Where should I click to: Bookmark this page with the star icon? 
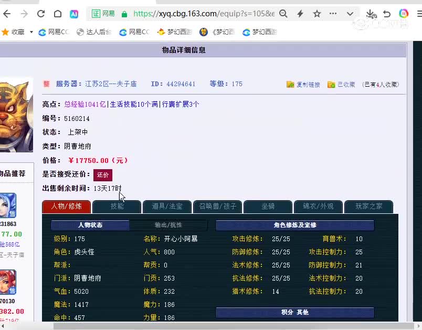click(317, 14)
